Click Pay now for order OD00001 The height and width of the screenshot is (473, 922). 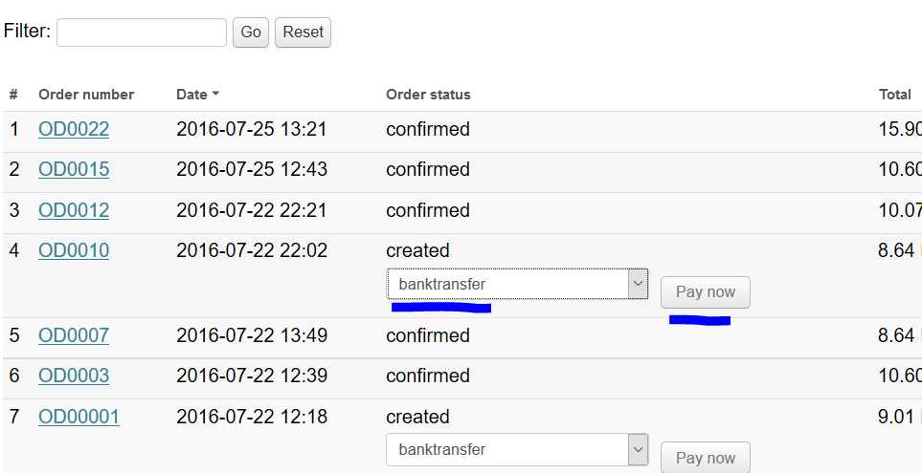tap(706, 458)
